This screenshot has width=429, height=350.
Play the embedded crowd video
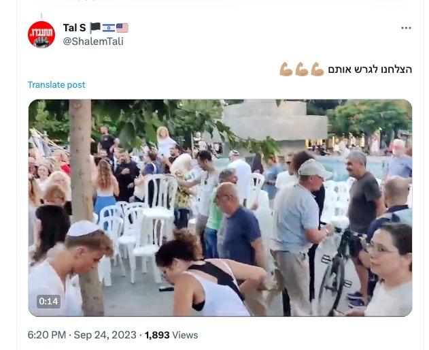(220, 208)
